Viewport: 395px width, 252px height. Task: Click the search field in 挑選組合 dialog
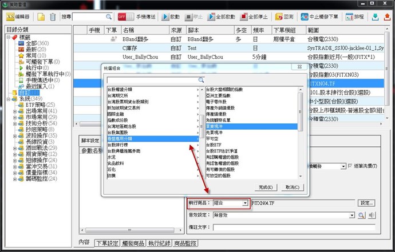(x=151, y=80)
